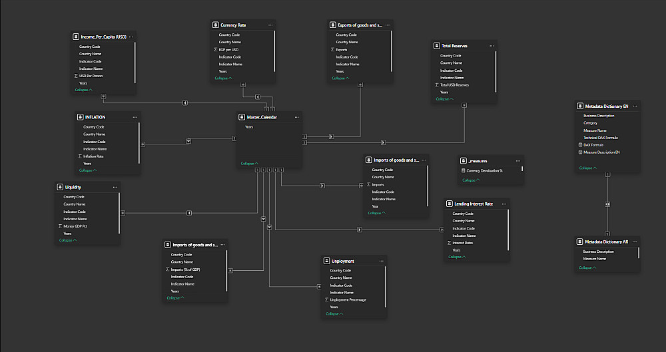
Task: Open more options for Metadata Dictionary EN
Action: coord(635,106)
